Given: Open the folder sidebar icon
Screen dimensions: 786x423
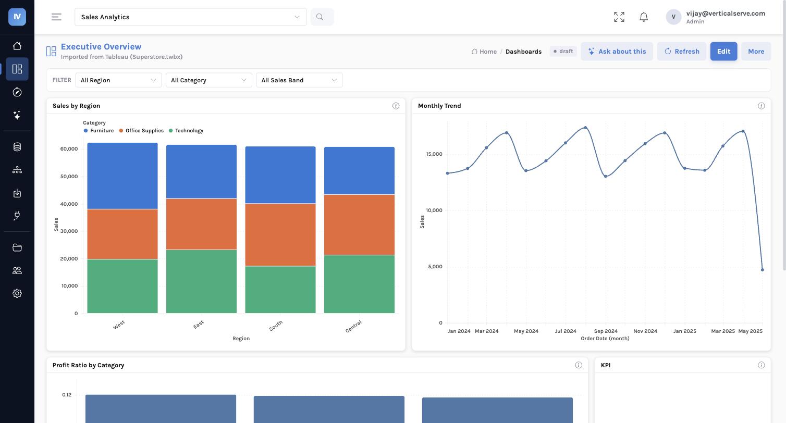Looking at the screenshot, I should tap(17, 247).
